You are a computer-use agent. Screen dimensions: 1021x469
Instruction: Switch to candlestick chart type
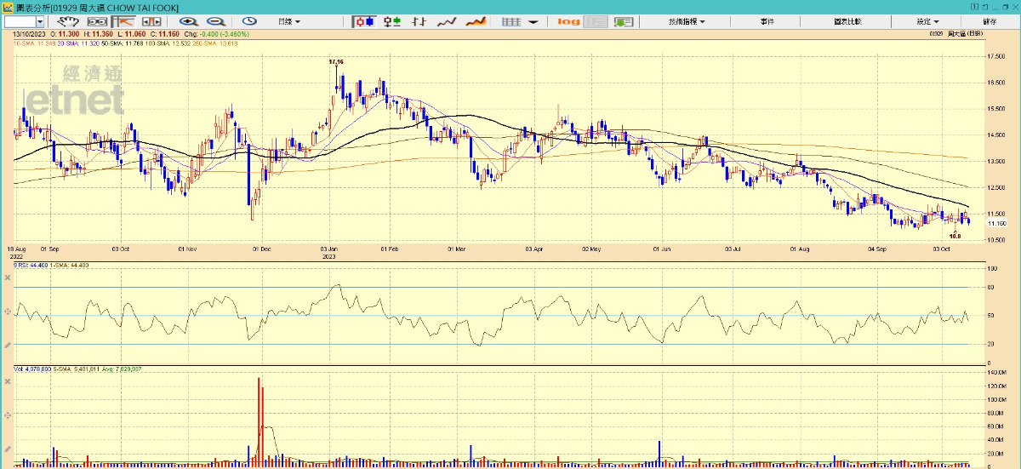click(x=364, y=20)
